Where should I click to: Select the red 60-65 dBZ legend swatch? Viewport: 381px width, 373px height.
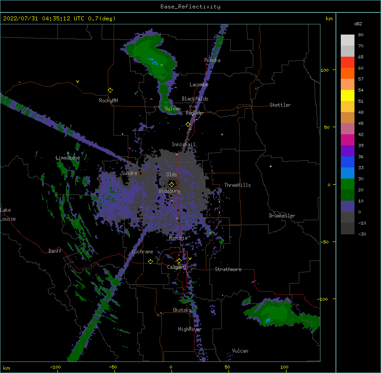click(x=347, y=62)
